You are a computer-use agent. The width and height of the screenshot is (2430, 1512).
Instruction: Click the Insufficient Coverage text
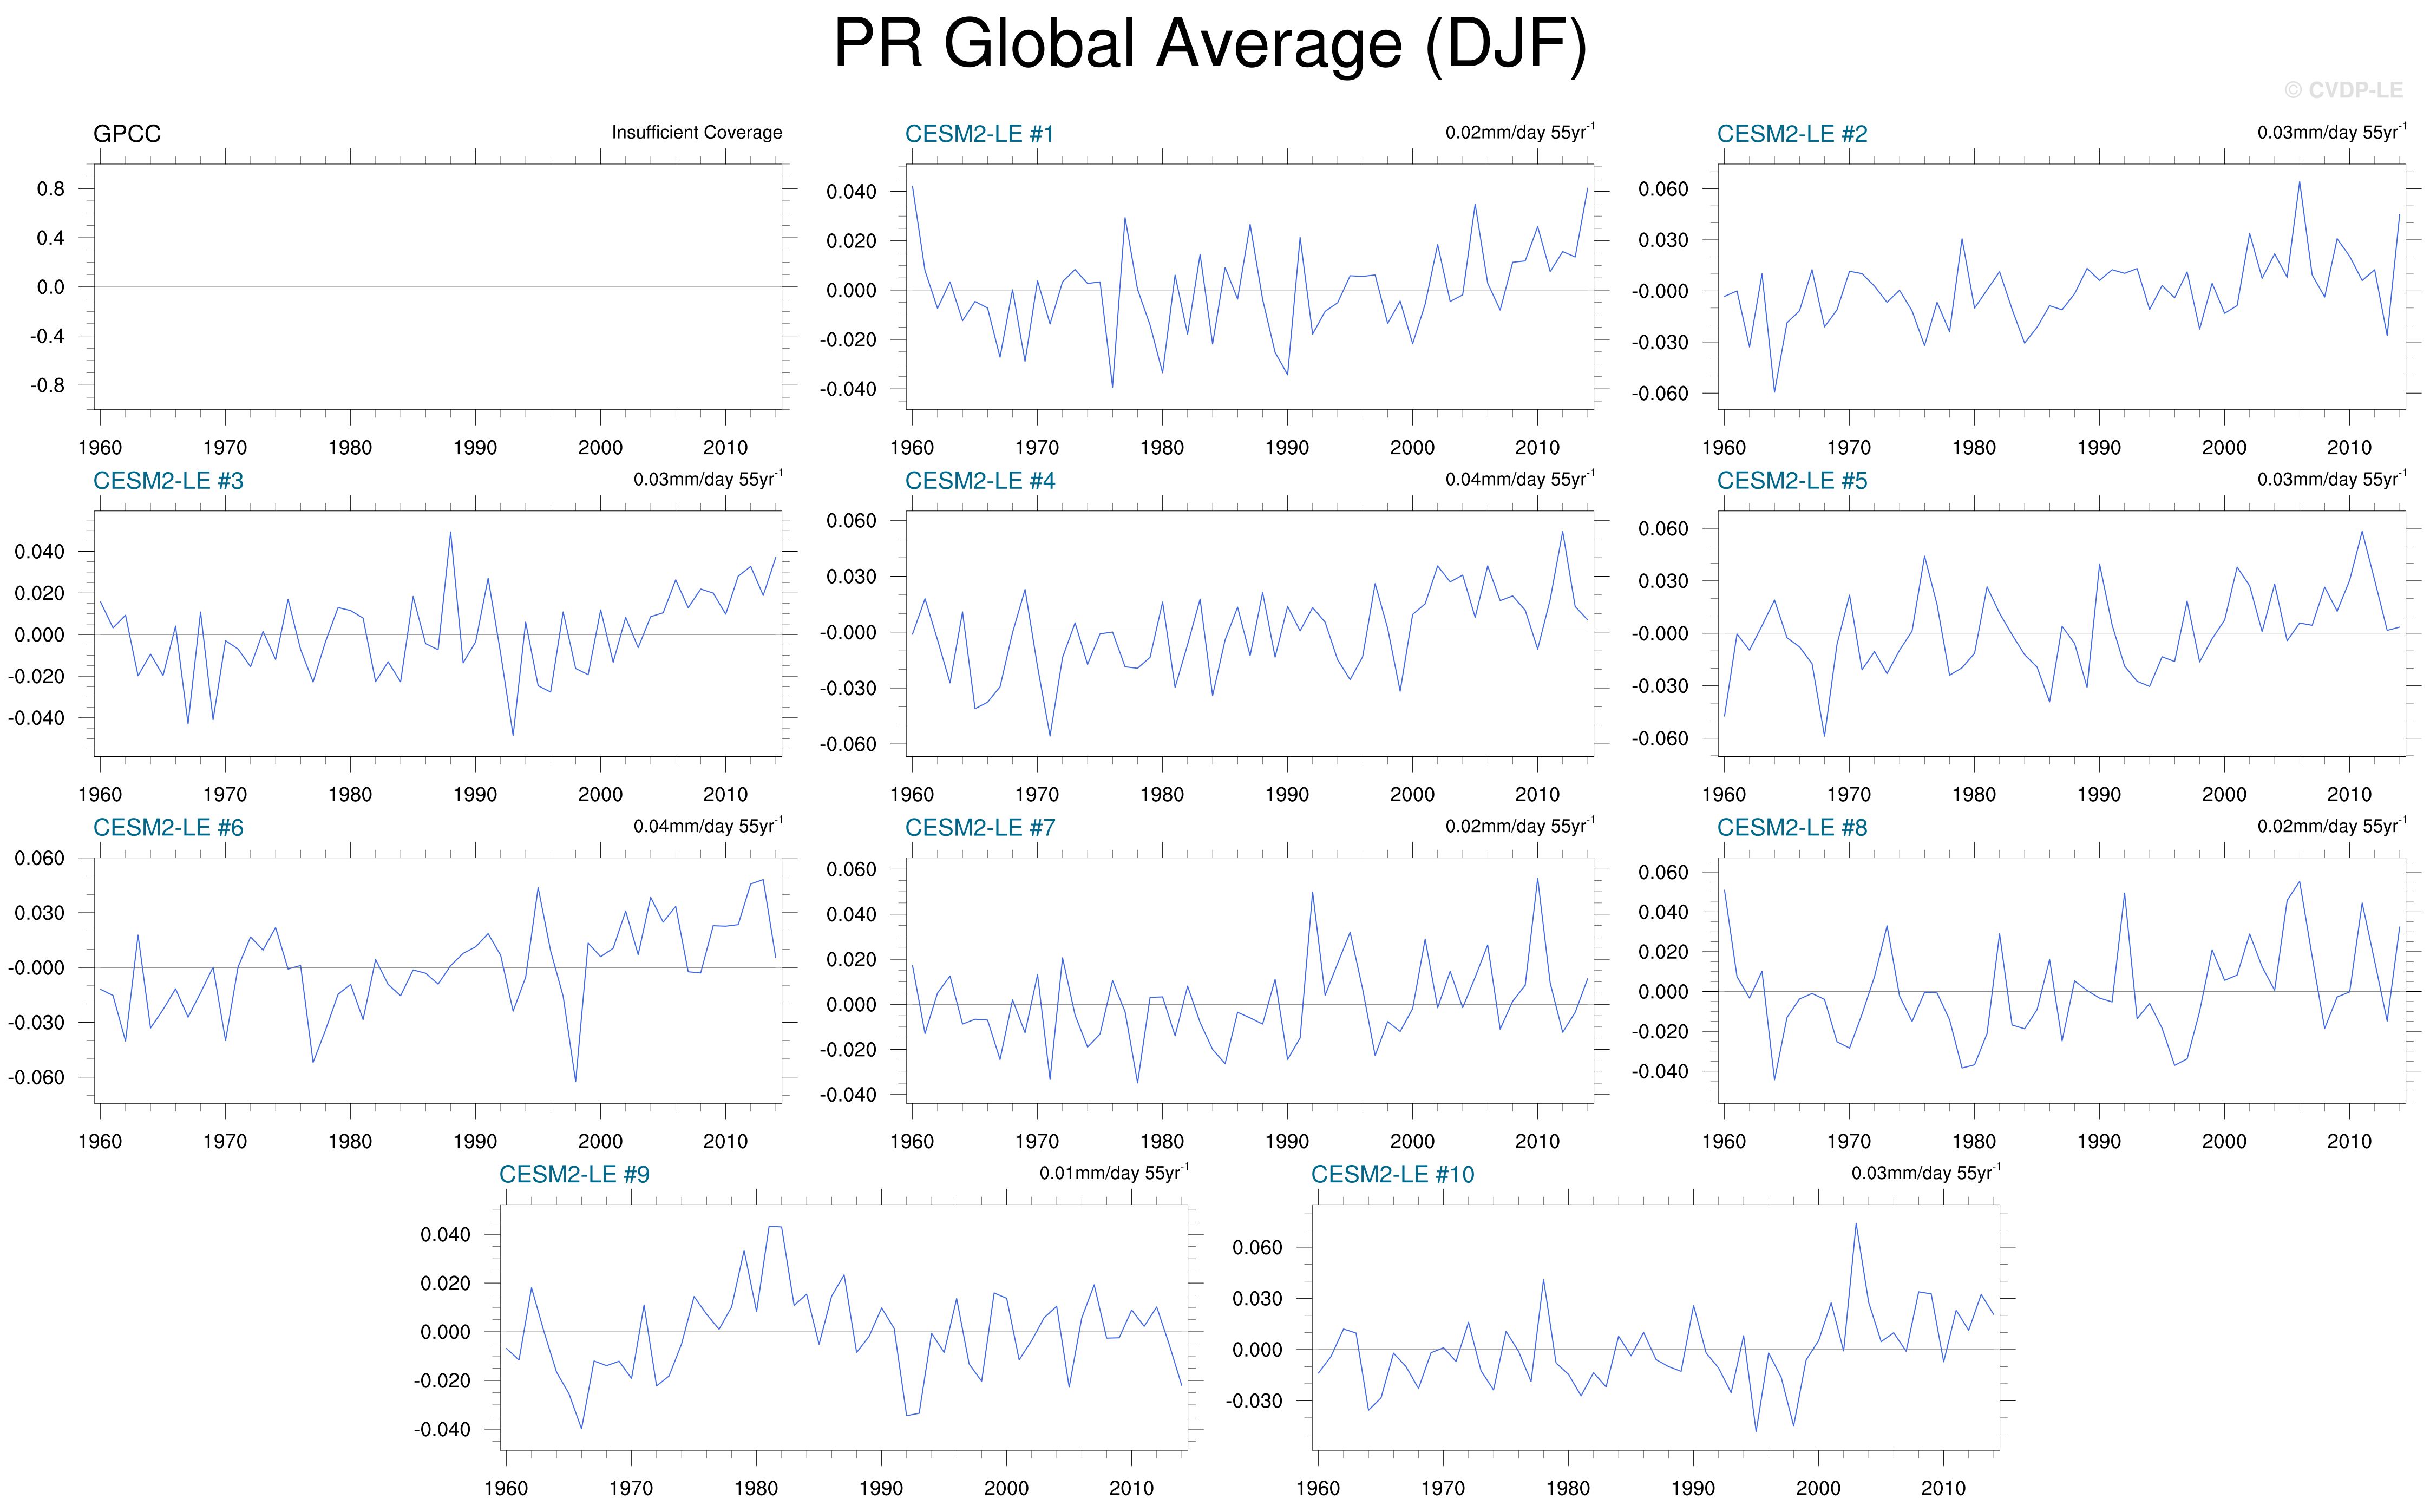coord(696,133)
